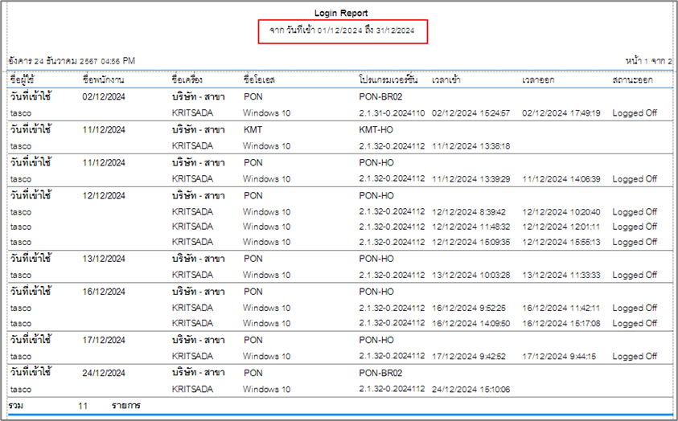Click the ชื่อพนักงาน column header
Screen dimensions: 678x421
click(x=108, y=80)
